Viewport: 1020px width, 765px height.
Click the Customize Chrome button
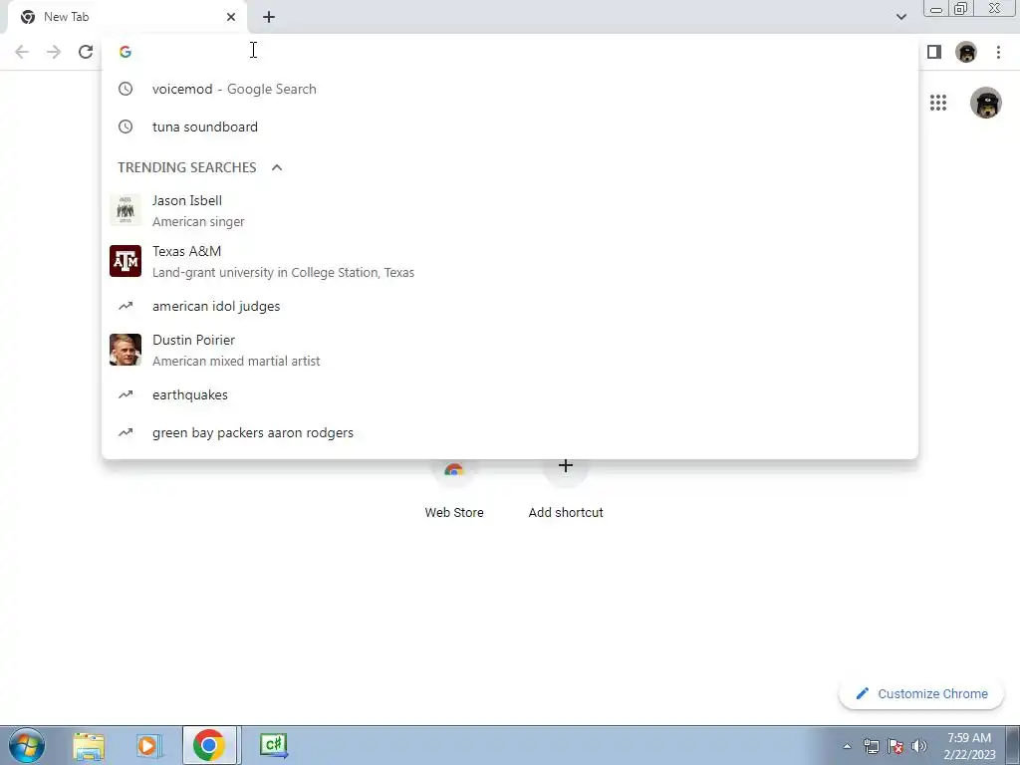pyautogui.click(x=921, y=693)
